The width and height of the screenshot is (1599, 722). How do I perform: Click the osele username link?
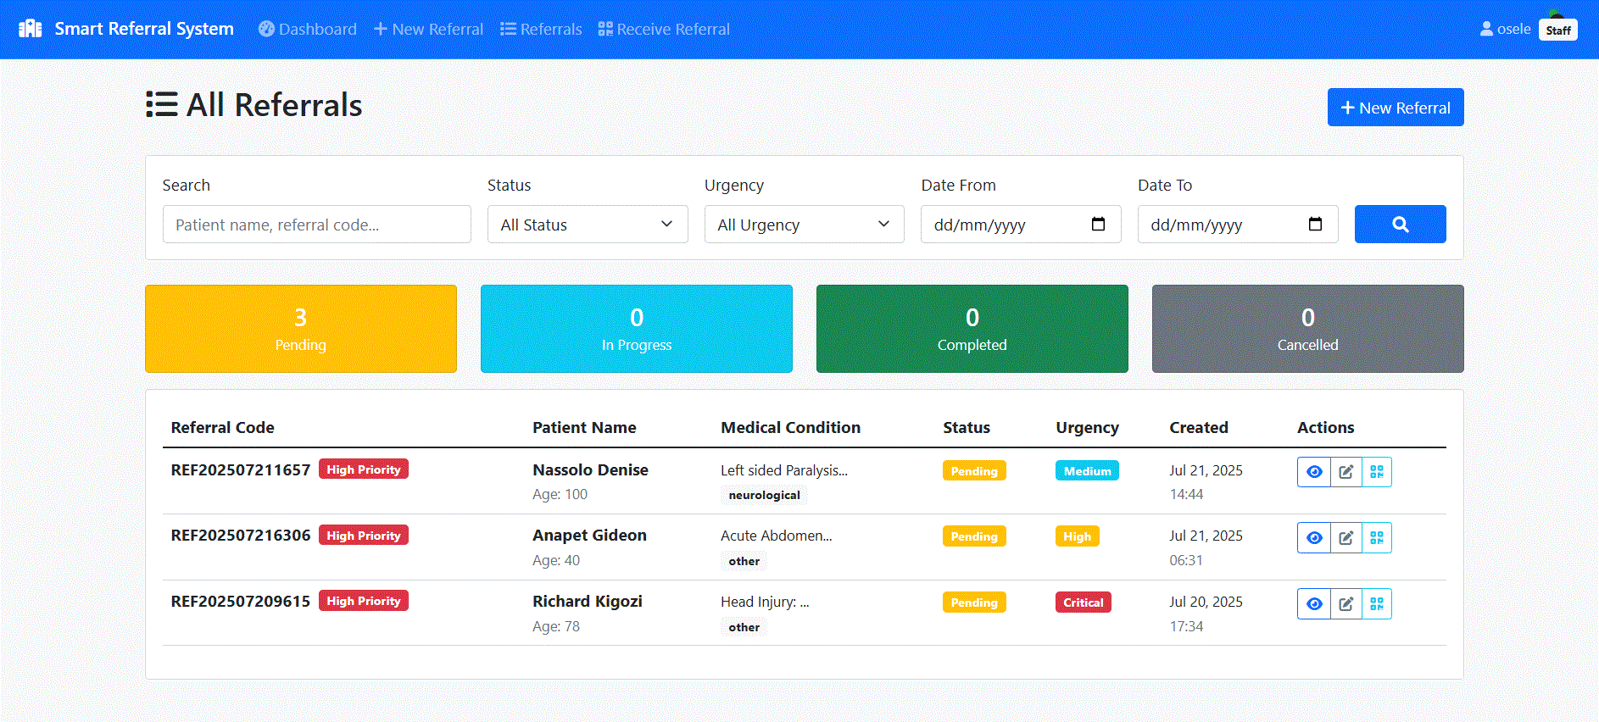point(1513,29)
